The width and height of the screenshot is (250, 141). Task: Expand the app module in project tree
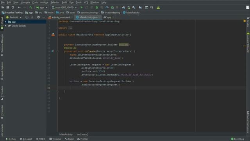[x=5, y=22]
